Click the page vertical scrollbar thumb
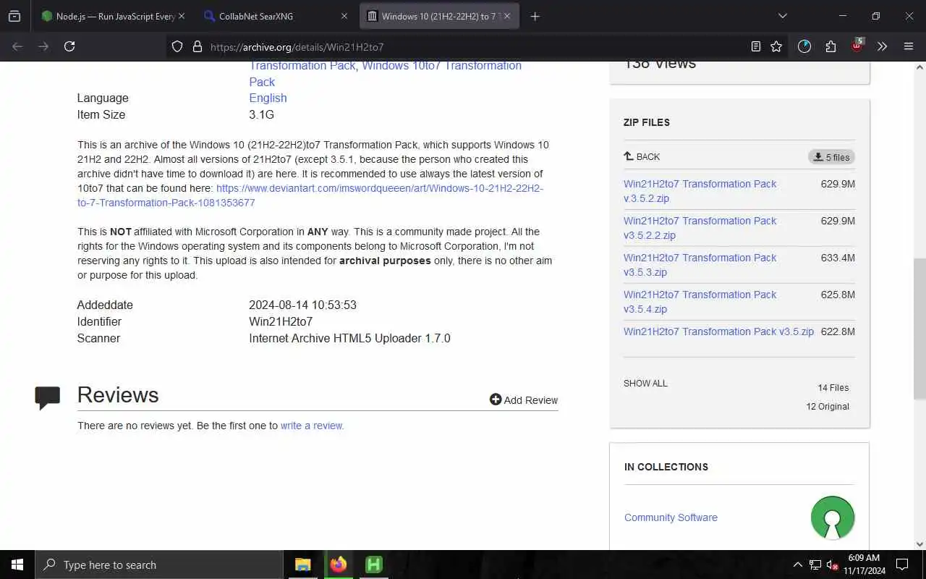Image resolution: width=926 pixels, height=579 pixels. click(x=919, y=329)
